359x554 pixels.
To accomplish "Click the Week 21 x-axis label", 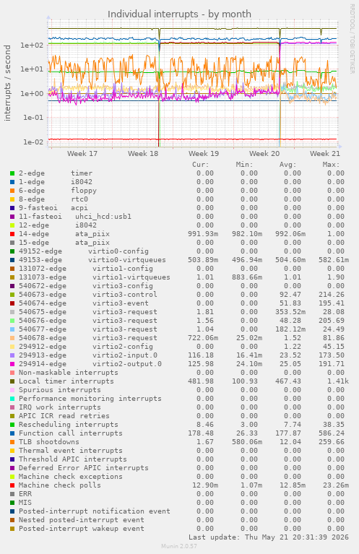I will point(325,154).
